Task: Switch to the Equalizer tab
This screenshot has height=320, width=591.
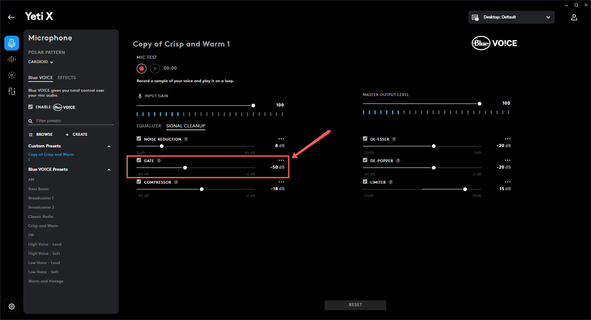Action: point(149,126)
